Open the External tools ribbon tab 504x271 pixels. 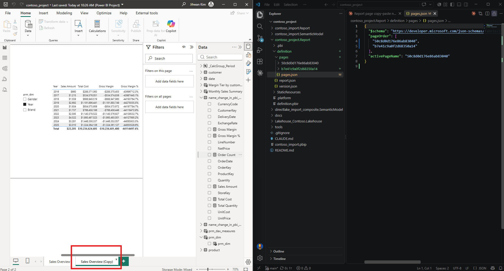coord(147,13)
